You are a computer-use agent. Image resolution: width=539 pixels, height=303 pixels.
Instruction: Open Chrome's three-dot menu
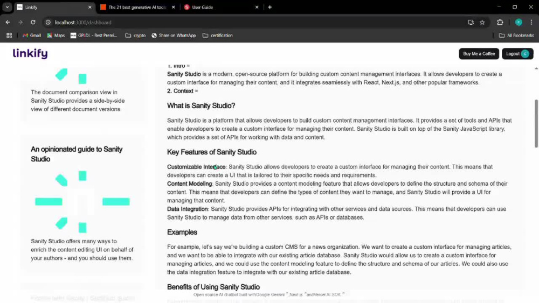(531, 22)
